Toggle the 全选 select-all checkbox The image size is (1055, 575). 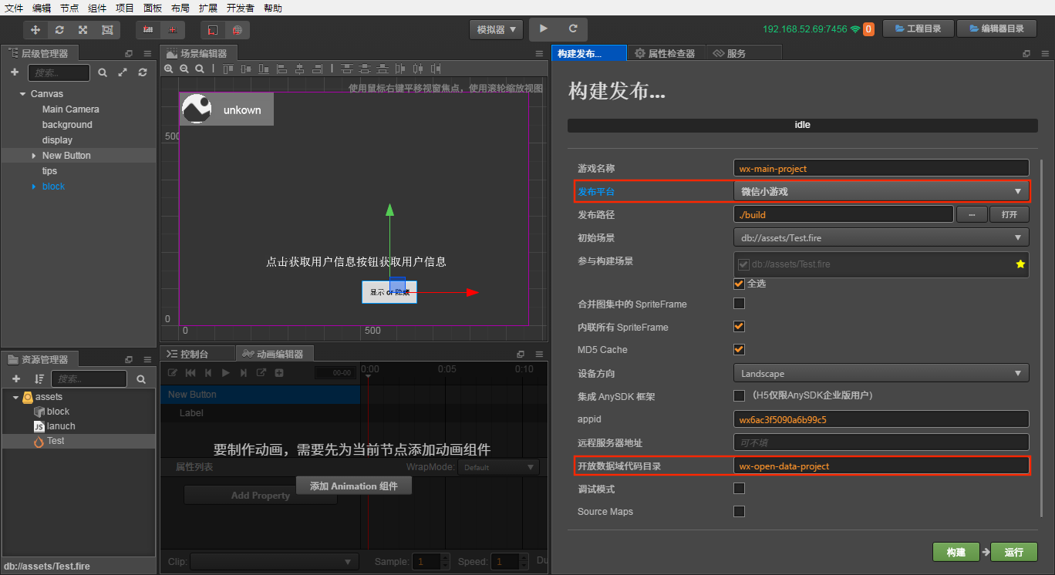739,283
